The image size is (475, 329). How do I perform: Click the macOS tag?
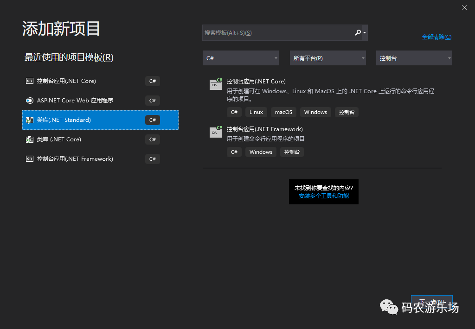click(x=283, y=112)
